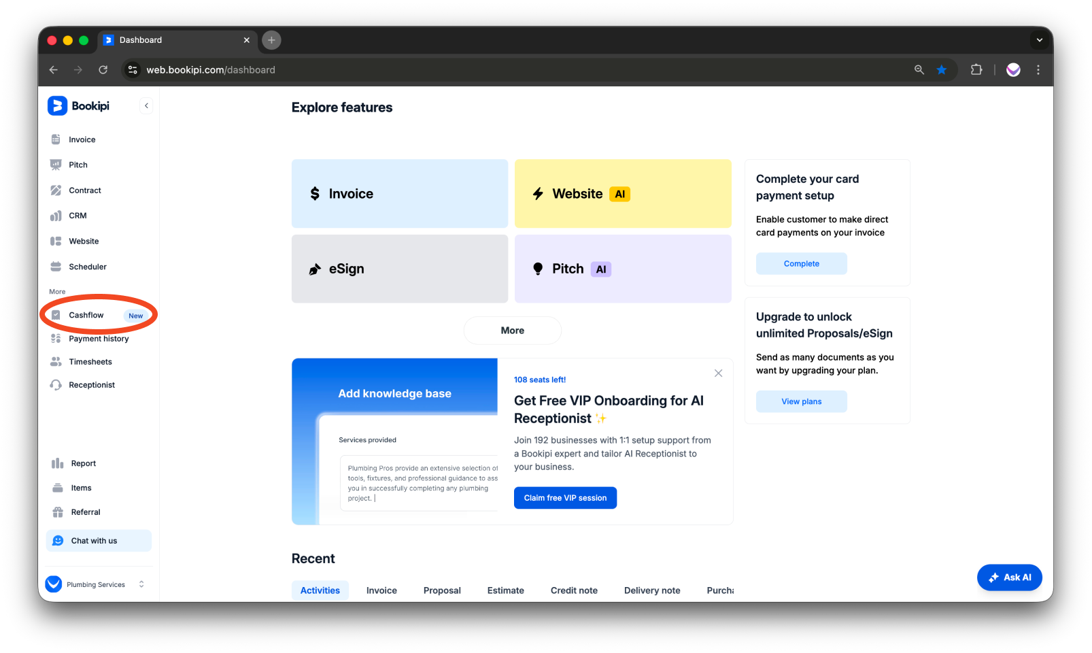Screen dimensions: 1092x653
Task: Open the tab search dropdown arrow
Action: (x=1039, y=40)
